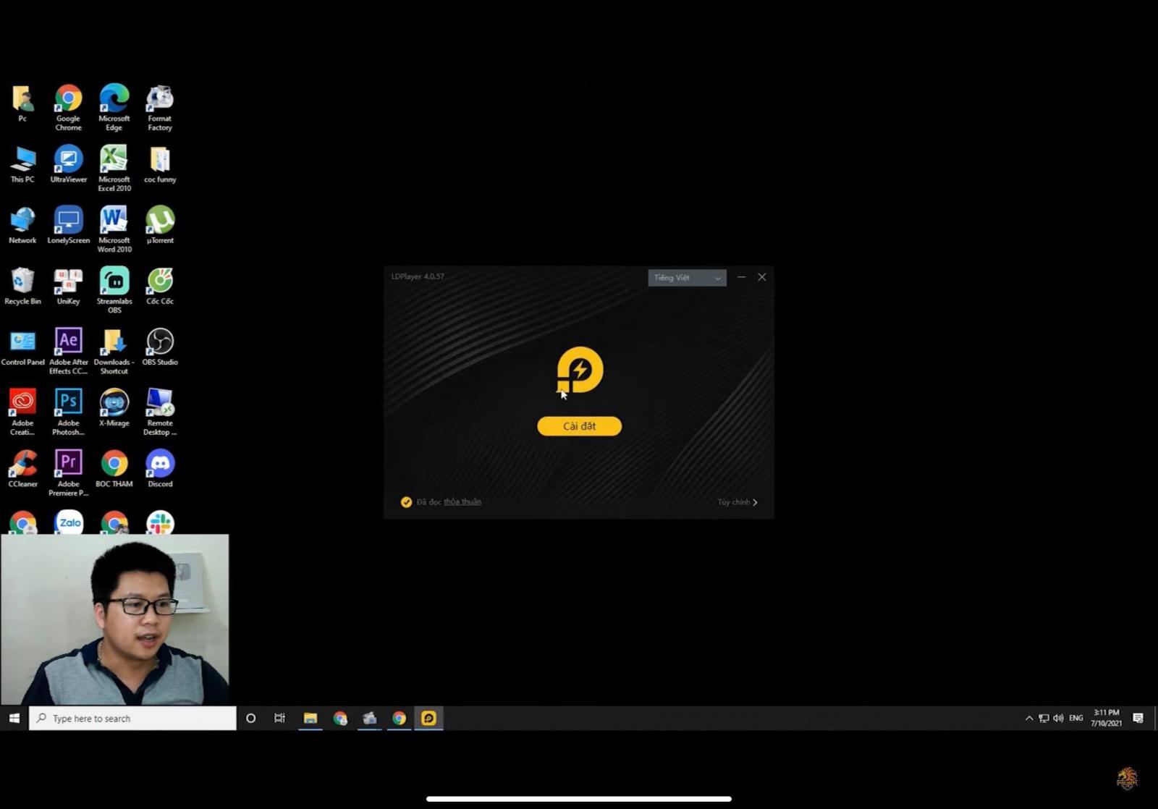Viewport: 1158px width, 809px height.
Task: Open the 3:11 PM clock calendar
Action: click(x=1106, y=718)
